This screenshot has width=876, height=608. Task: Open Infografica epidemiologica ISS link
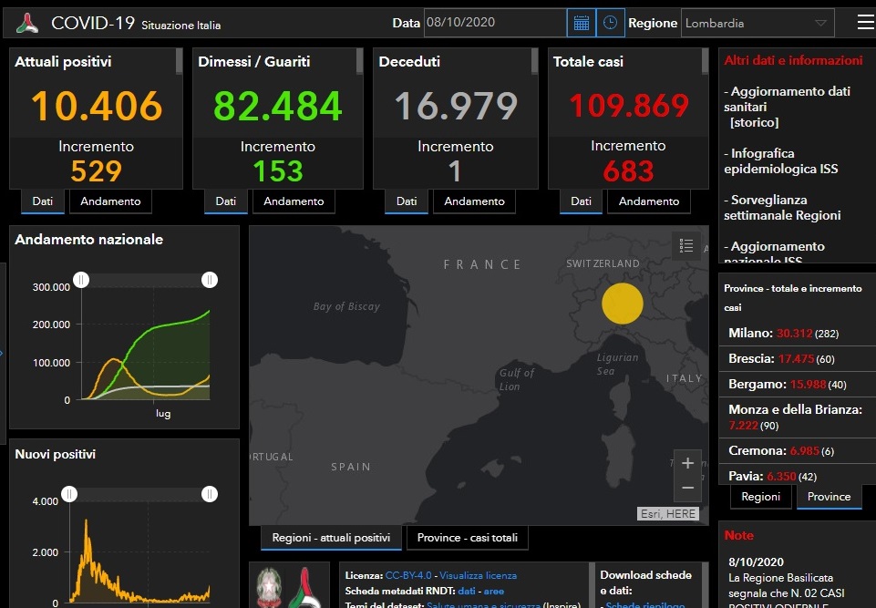tap(780, 161)
